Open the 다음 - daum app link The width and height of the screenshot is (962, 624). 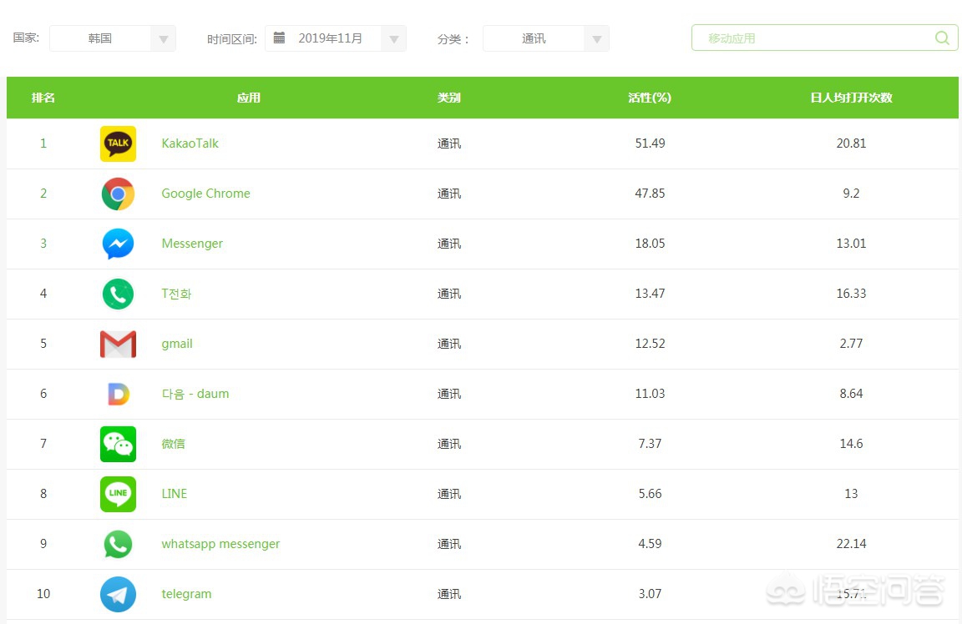click(x=195, y=394)
